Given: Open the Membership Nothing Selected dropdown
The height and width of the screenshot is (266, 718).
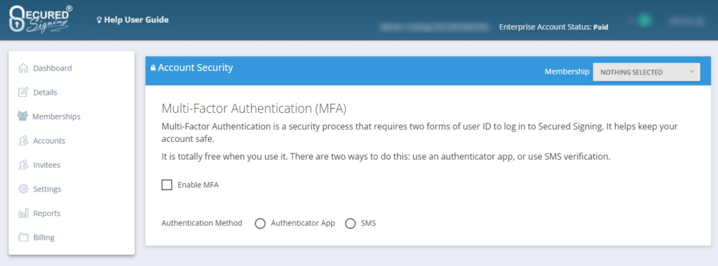Looking at the screenshot, I should (x=646, y=72).
